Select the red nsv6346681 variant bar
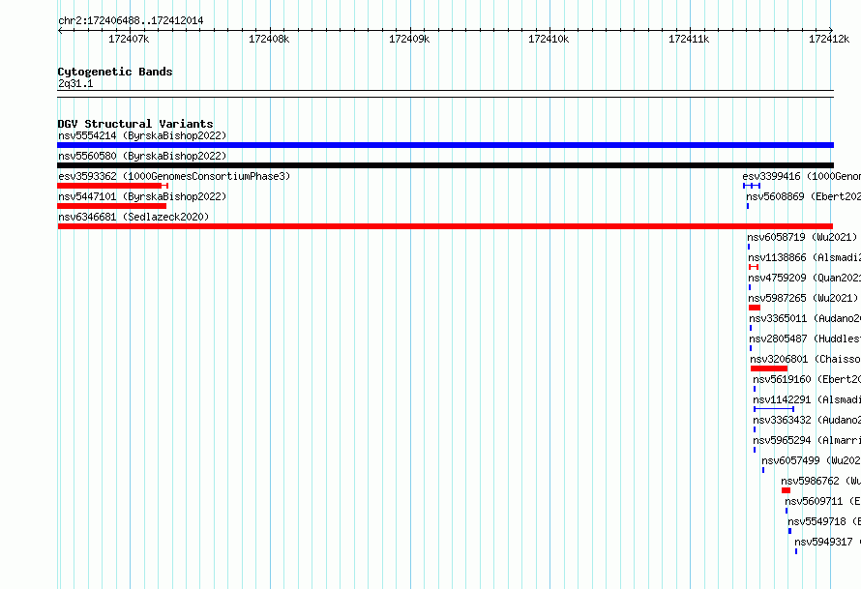This screenshot has width=861, height=589. pos(445,226)
